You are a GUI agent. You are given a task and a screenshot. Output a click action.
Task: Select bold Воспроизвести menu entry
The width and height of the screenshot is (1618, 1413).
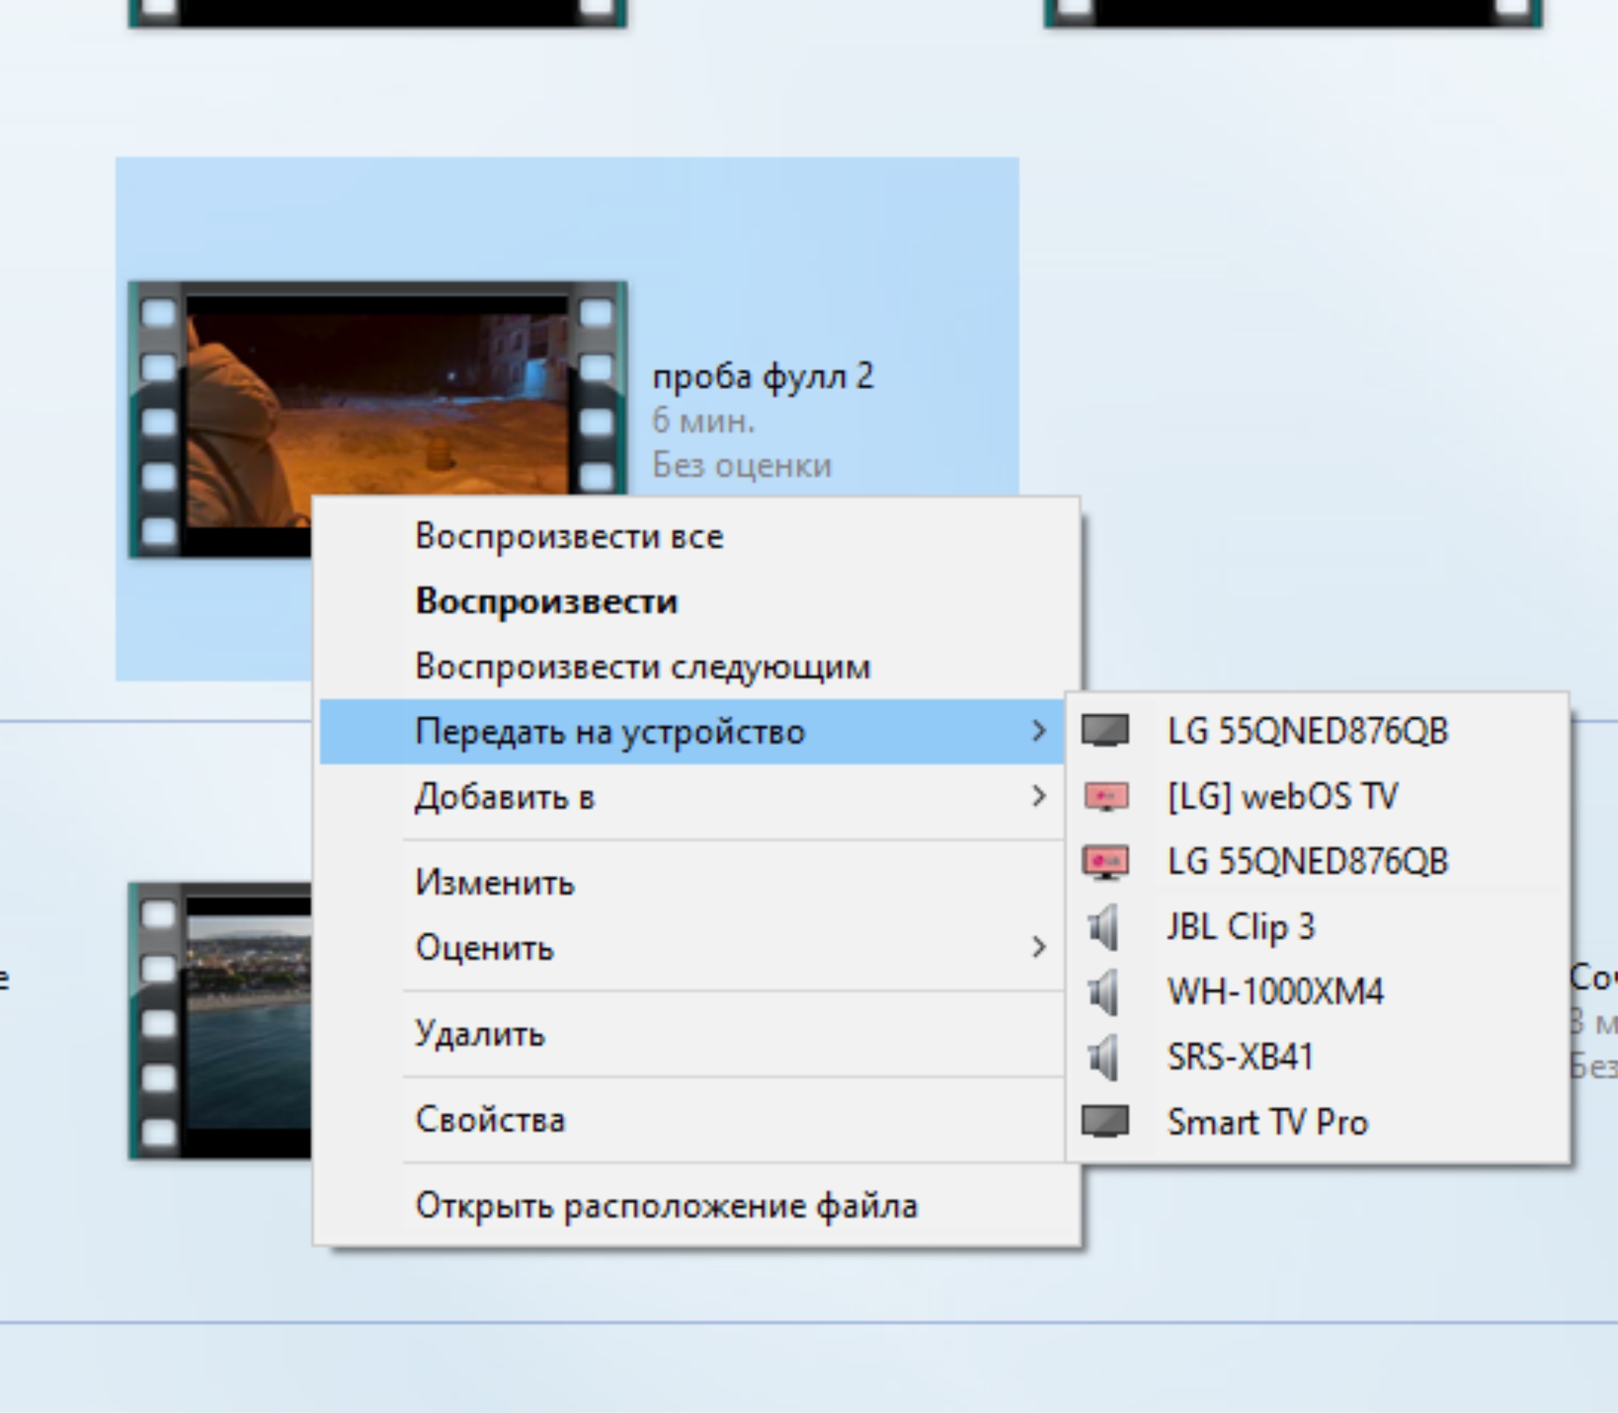pyautogui.click(x=546, y=602)
